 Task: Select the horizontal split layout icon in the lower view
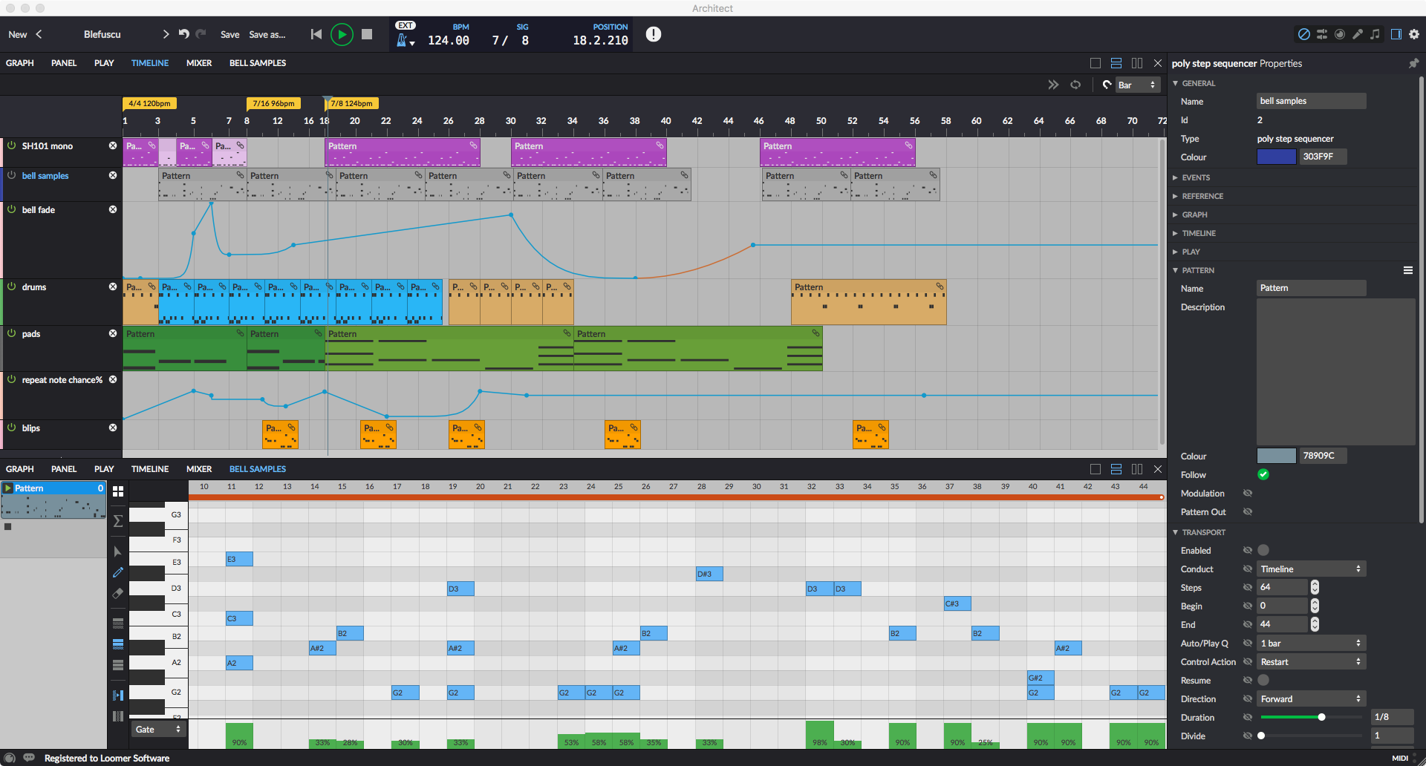(x=1116, y=469)
